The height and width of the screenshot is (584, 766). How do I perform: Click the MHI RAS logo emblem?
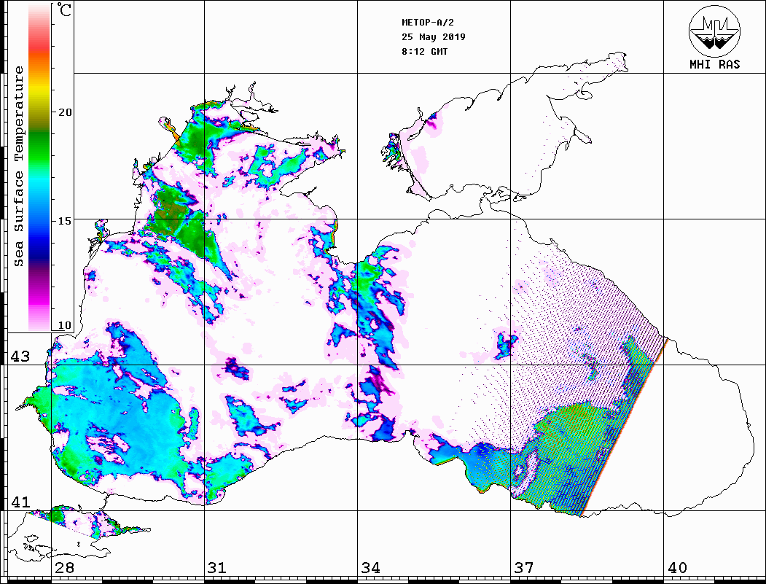click(x=715, y=31)
